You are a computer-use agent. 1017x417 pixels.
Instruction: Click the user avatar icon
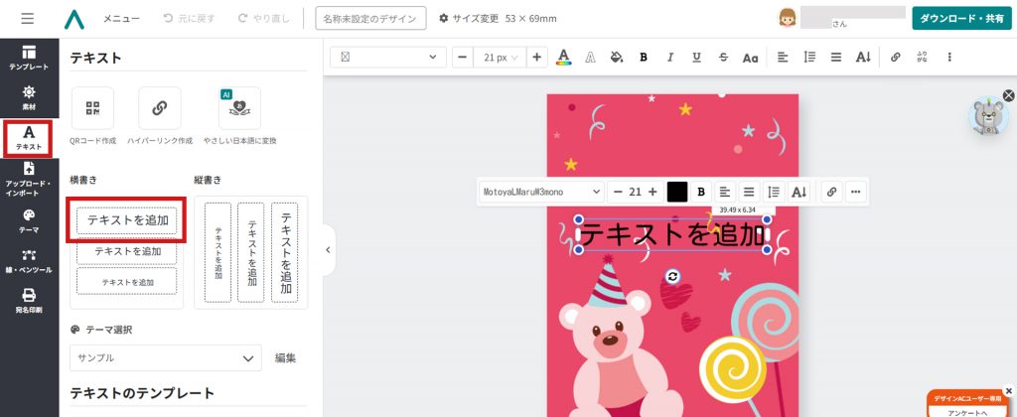787,18
